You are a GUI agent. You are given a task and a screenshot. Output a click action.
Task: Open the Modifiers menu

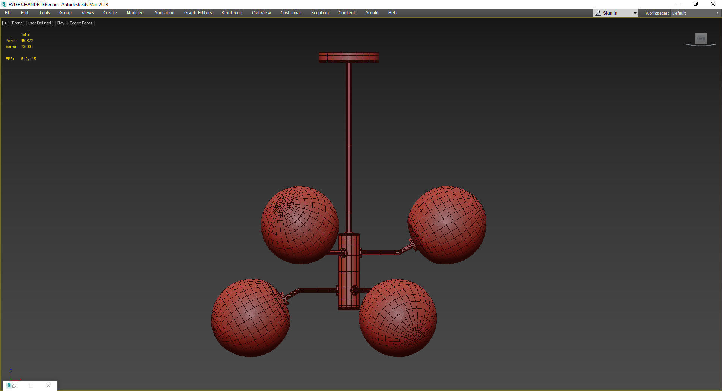tap(135, 13)
